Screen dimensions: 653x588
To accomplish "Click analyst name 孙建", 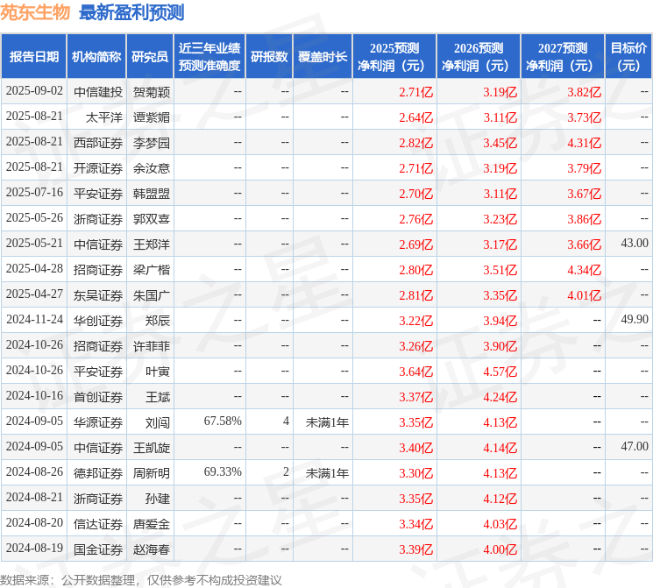I will click(158, 498).
